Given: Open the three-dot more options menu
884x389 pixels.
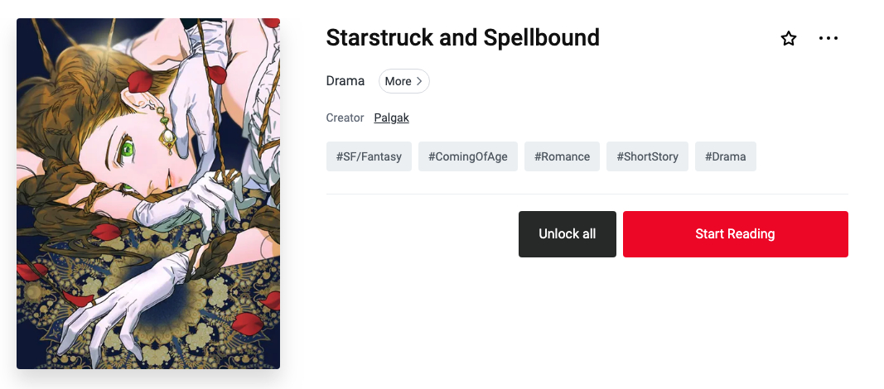Looking at the screenshot, I should 828,38.
